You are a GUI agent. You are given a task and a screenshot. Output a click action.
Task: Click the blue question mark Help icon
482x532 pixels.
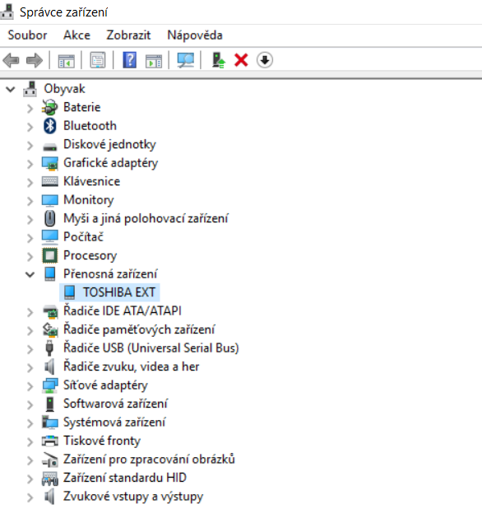click(129, 60)
